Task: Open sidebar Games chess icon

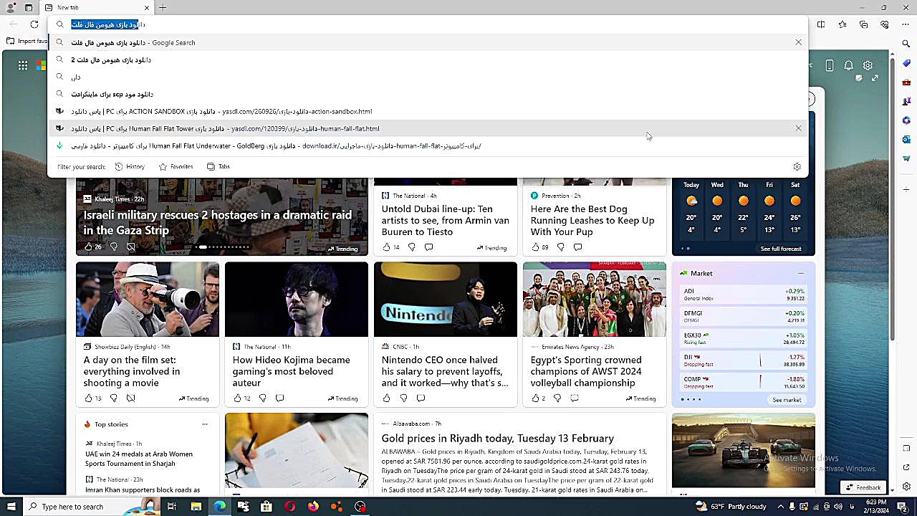Action: (906, 101)
